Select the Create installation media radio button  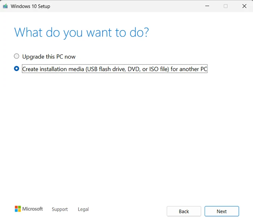pos(17,68)
